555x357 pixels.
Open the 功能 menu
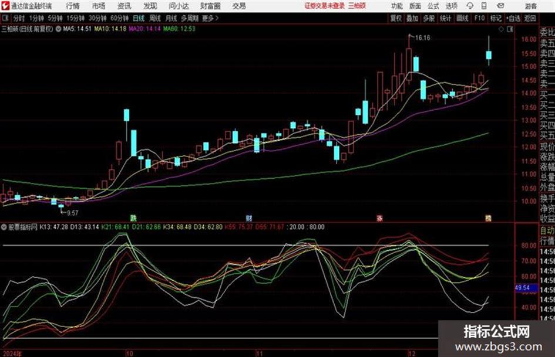click(x=397, y=6)
